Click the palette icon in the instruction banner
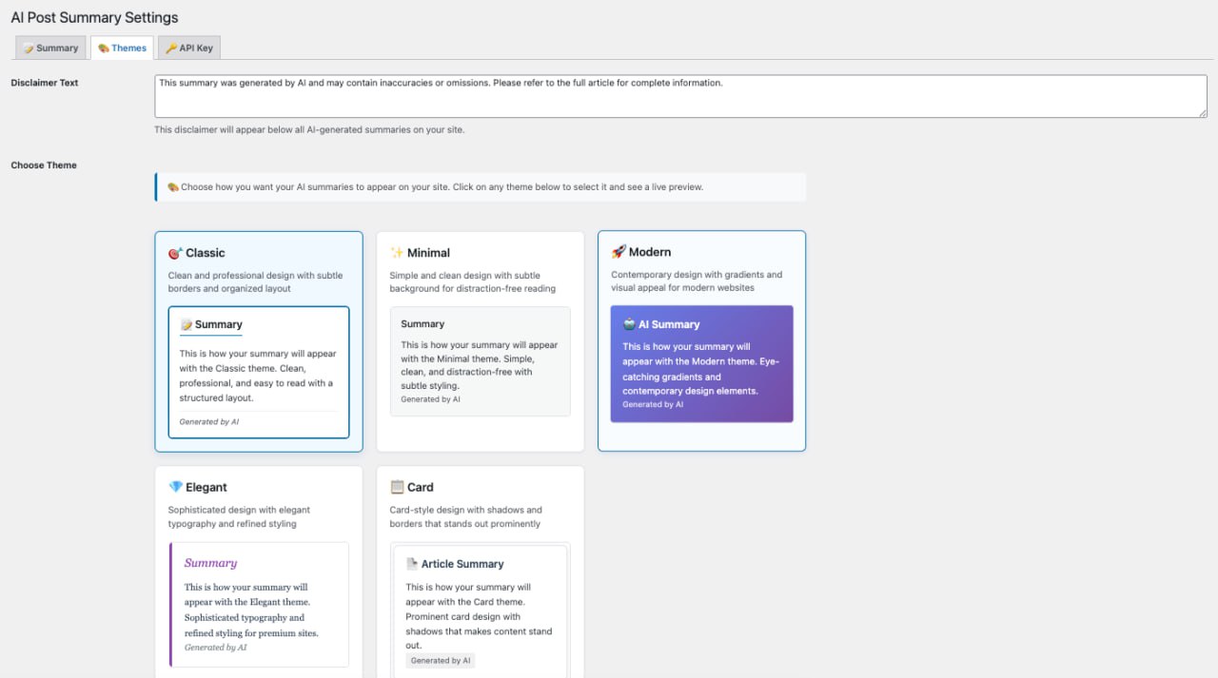Image resolution: width=1218 pixels, height=678 pixels. tap(171, 186)
